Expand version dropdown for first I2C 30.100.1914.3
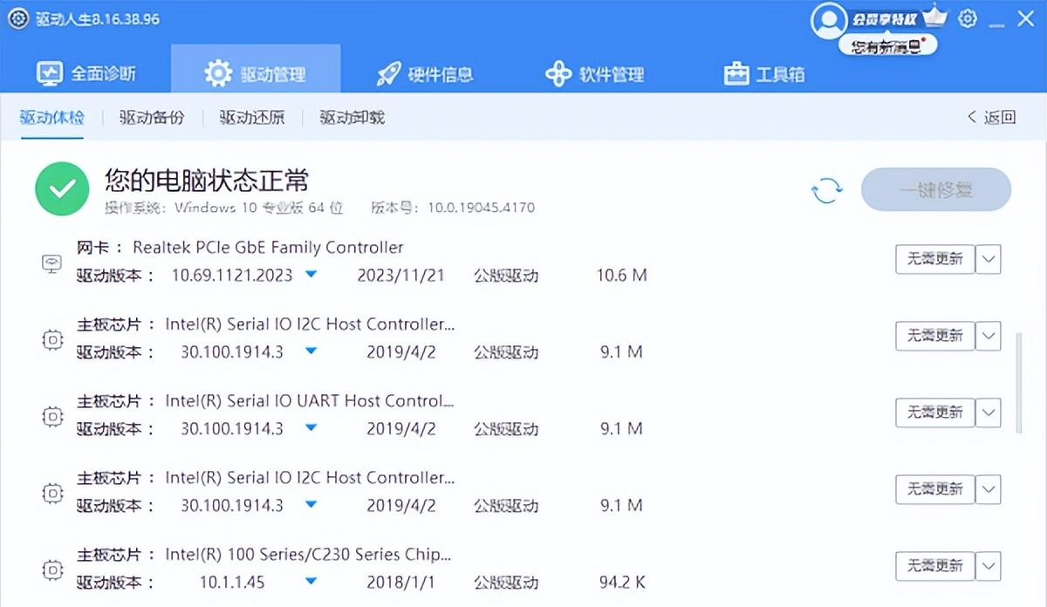The image size is (1047, 607). [311, 352]
